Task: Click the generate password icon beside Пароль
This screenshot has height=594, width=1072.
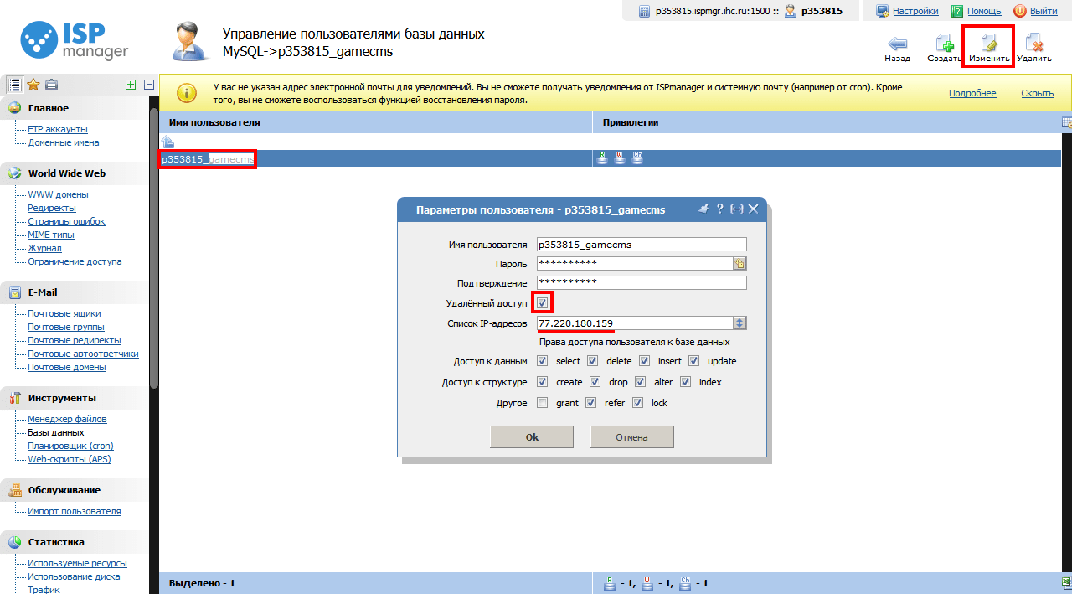Action: 740,263
